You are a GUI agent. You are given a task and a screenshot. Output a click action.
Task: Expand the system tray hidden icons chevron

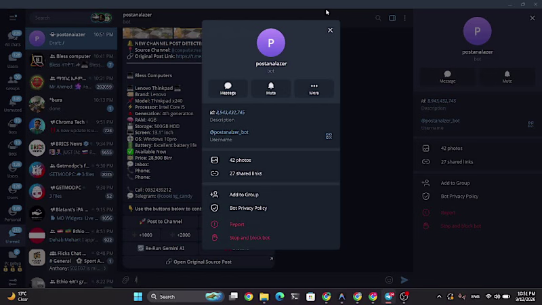coord(439,297)
